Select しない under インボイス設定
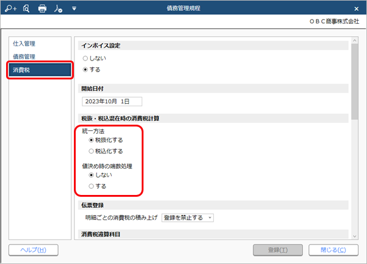The height and width of the screenshot is (264, 367). tap(94, 58)
